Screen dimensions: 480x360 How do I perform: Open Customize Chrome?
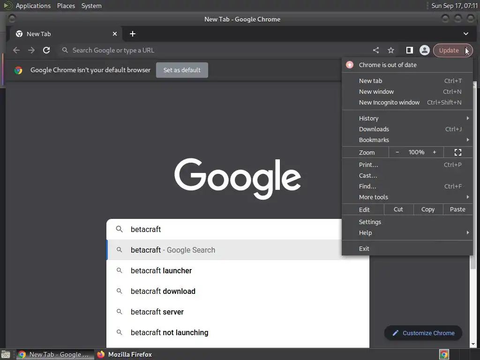[x=423, y=333]
